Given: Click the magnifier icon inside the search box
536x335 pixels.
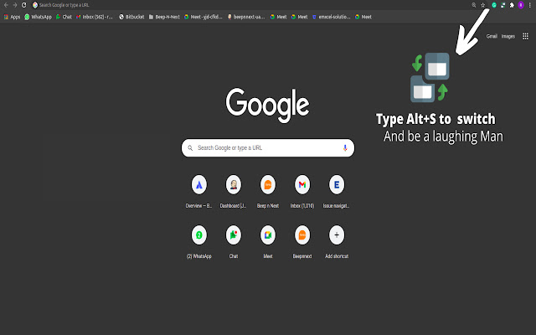Looking at the screenshot, I should [190, 148].
